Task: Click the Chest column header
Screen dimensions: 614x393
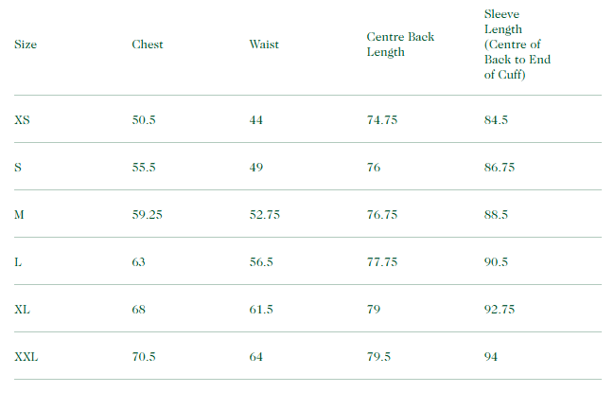Action: pos(148,45)
